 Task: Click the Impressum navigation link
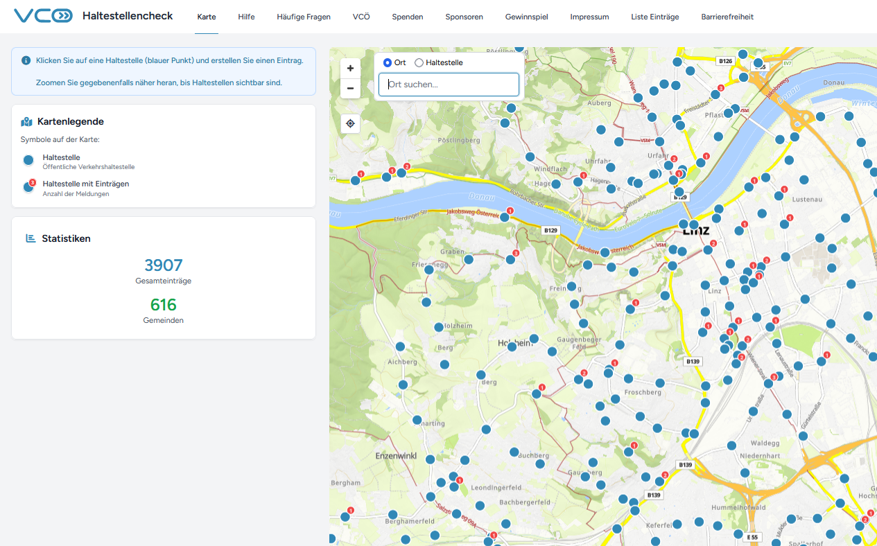589,17
